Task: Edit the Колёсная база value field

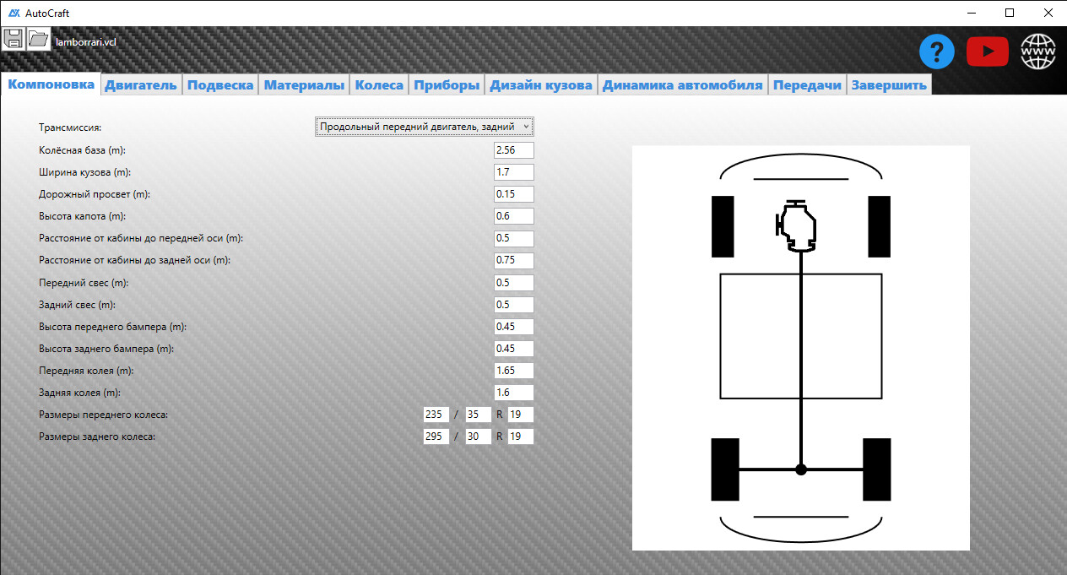Action: (x=513, y=150)
